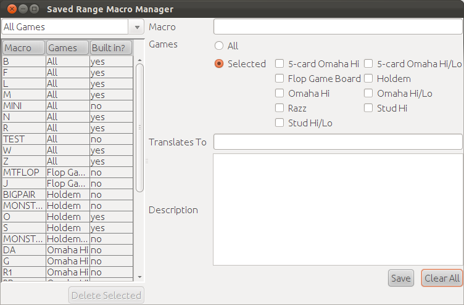Choose the Selected games radio button

tap(219, 64)
